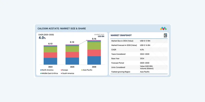Viewport: 205px width, 102px height.
Task: Click the 'Base Year' row label
Action: 115,59
